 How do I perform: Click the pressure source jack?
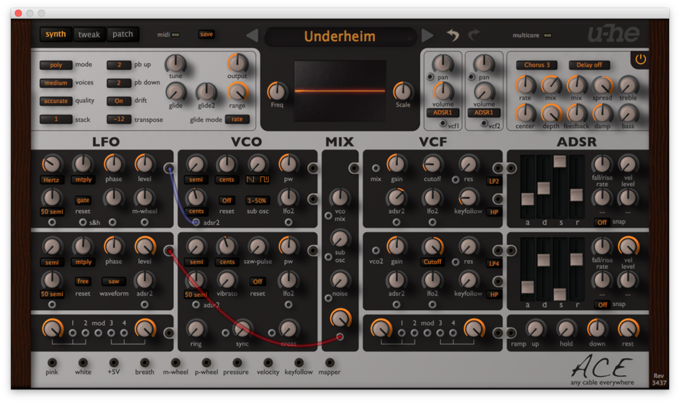[x=237, y=362]
